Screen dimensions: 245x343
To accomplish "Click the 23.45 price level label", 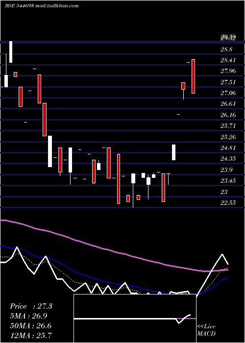I will pyautogui.click(x=228, y=181).
